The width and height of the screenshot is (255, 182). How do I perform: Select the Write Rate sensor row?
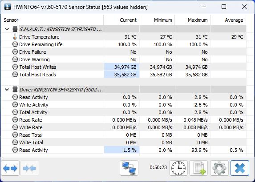coord(124,127)
